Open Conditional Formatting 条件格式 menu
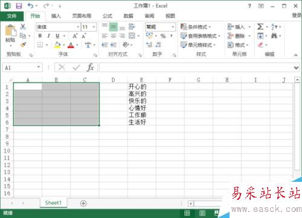Image resolution: width=302 pixels, height=218 pixels. [x=196, y=26]
